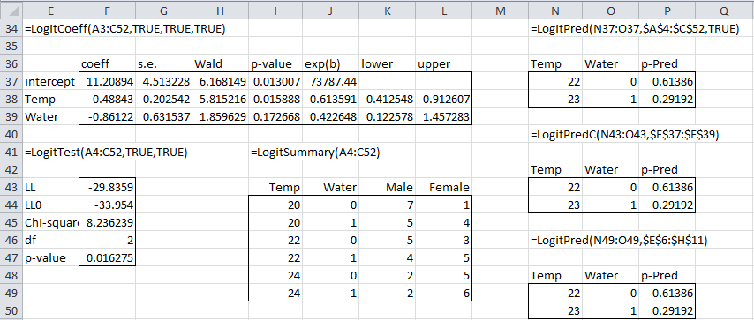This screenshot has height=320, width=754.
Task: Select the 's.e.' header cell
Action: (163, 63)
